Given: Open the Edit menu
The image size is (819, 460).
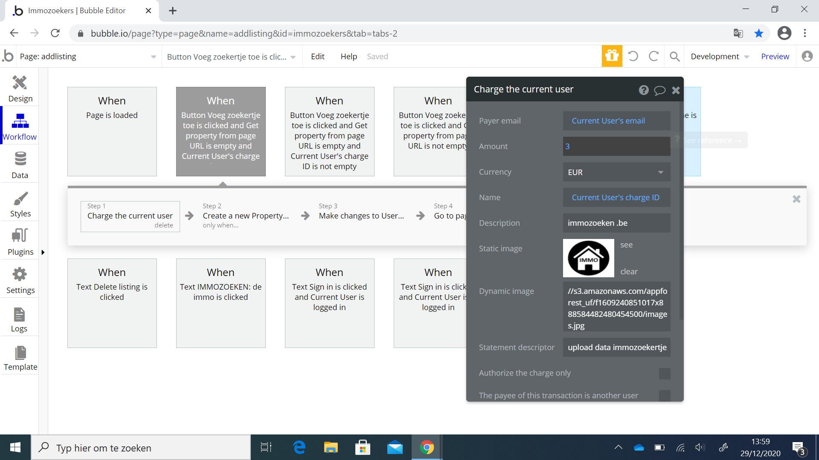Looking at the screenshot, I should [317, 57].
